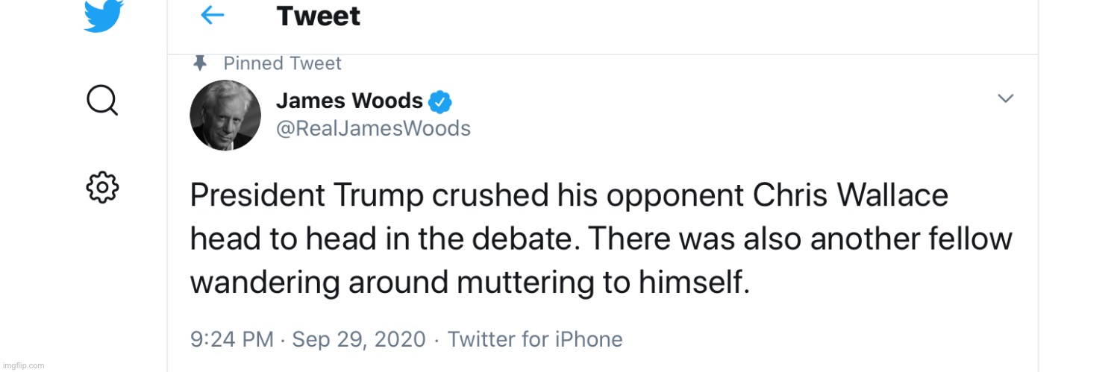Click the imgflip.com watermark
This screenshot has width=1117, height=372.
pos(23,365)
